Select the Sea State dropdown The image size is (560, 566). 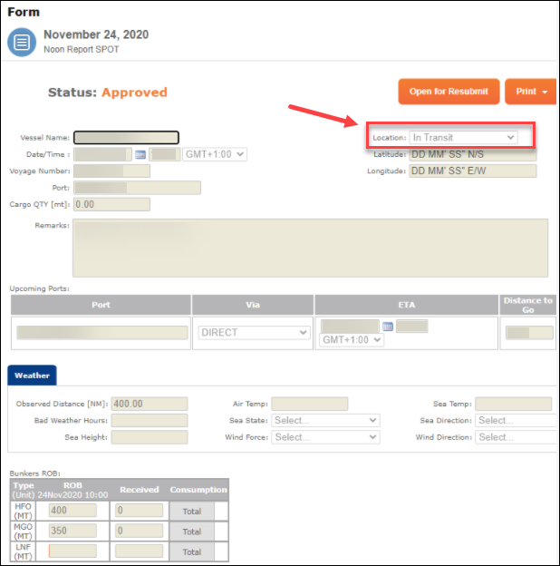325,421
